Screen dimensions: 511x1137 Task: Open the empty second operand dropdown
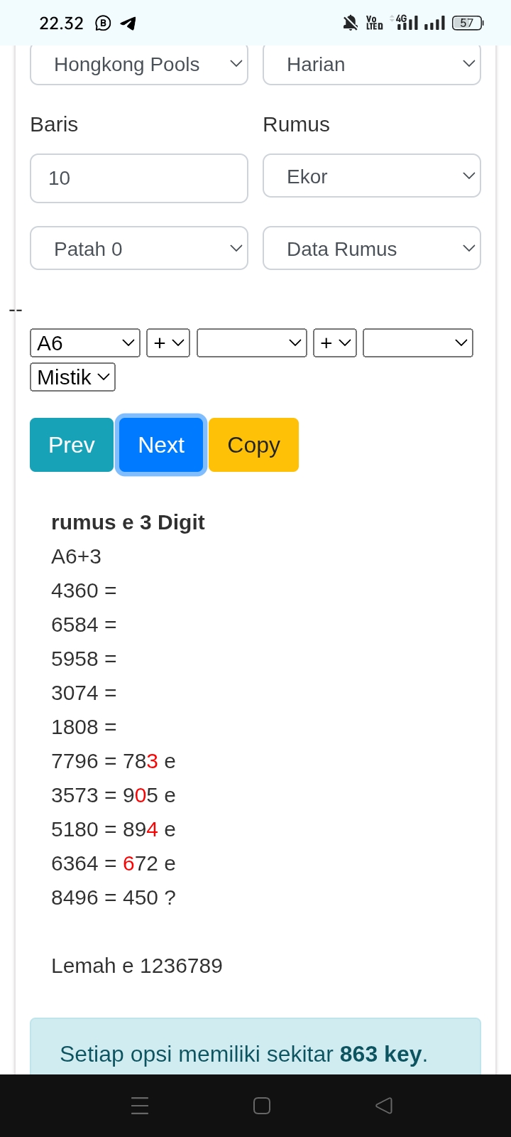click(x=252, y=343)
